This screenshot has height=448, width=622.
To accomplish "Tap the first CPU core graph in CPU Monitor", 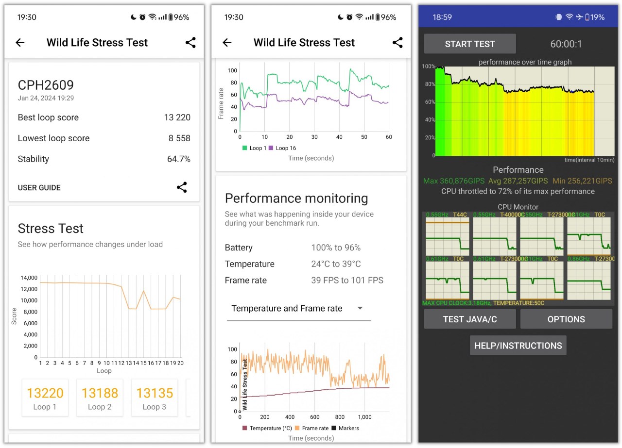I will coord(447,234).
